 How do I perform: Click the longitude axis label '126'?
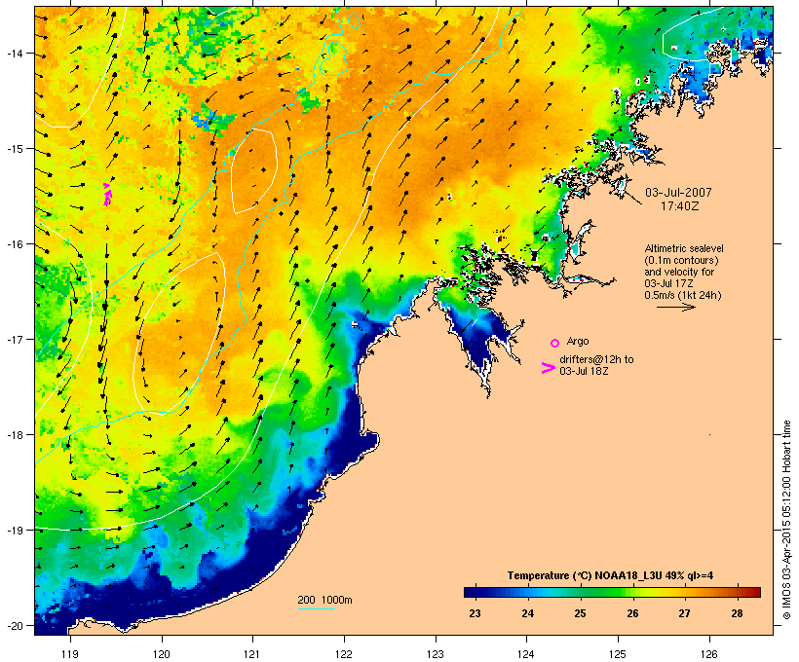pos(709,654)
